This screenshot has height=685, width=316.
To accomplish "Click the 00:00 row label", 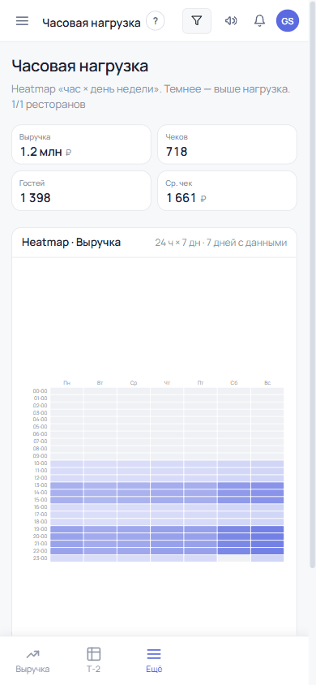I will (40, 391).
